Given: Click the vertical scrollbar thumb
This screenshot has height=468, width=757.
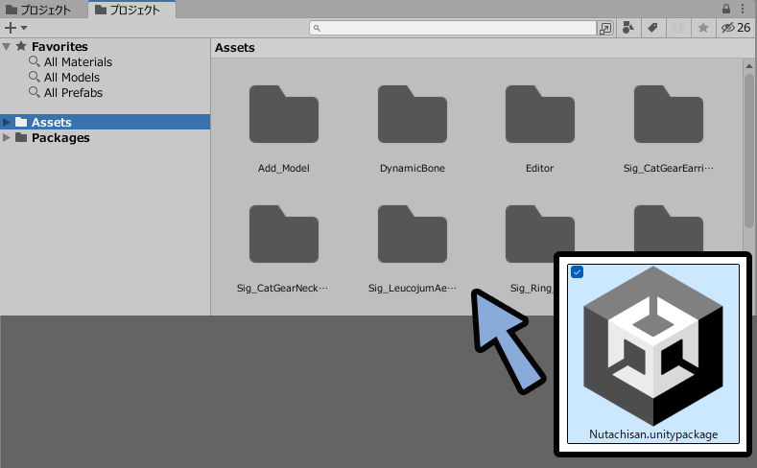Looking at the screenshot, I should [x=748, y=150].
